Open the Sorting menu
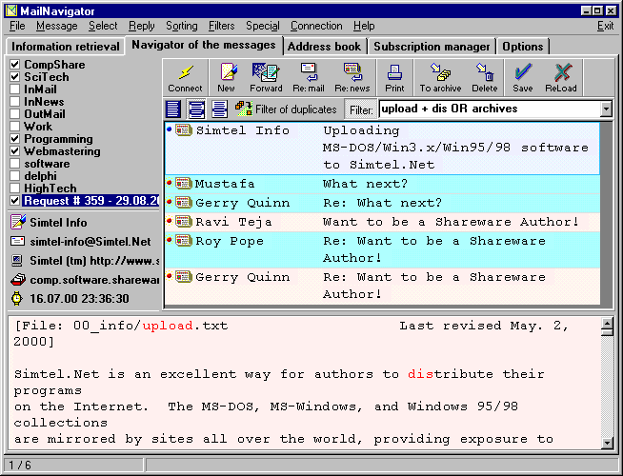Image resolution: width=623 pixels, height=476 pixels. pyautogui.click(x=181, y=26)
